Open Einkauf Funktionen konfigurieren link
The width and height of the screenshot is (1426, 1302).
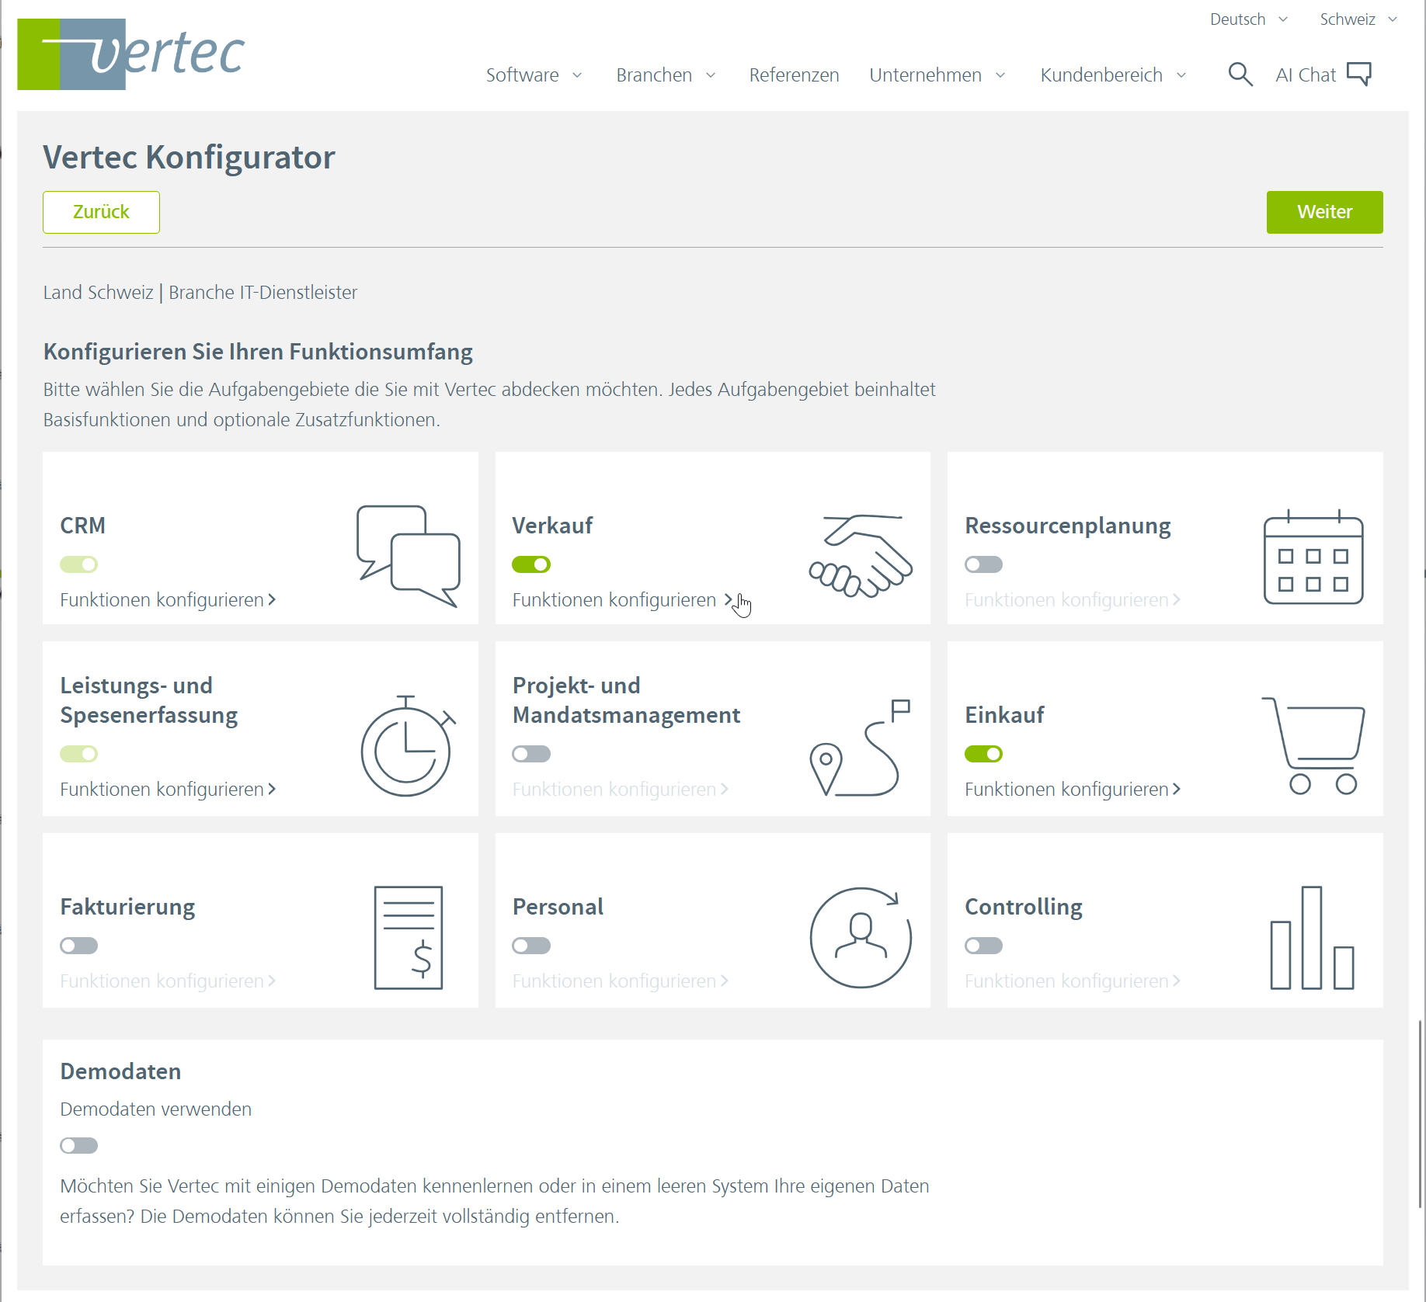[x=1073, y=790]
